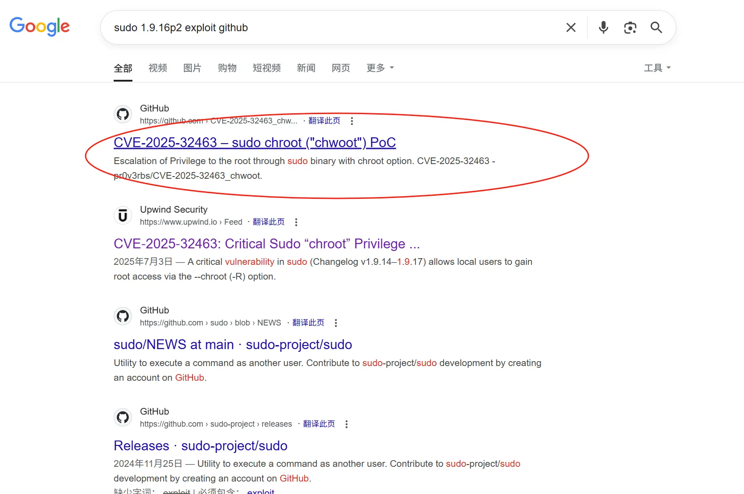Open sudo/NEWS at main link
This screenshot has height=494, width=744.
pyautogui.click(x=233, y=345)
